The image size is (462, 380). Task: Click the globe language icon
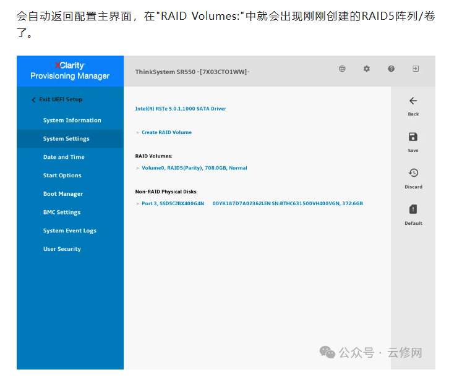coord(342,69)
